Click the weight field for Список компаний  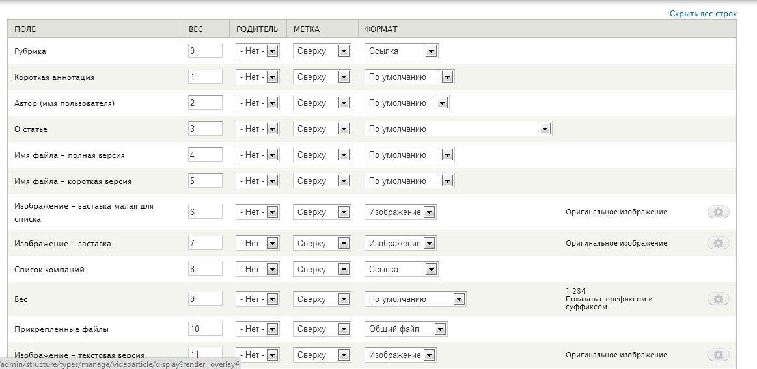click(205, 270)
